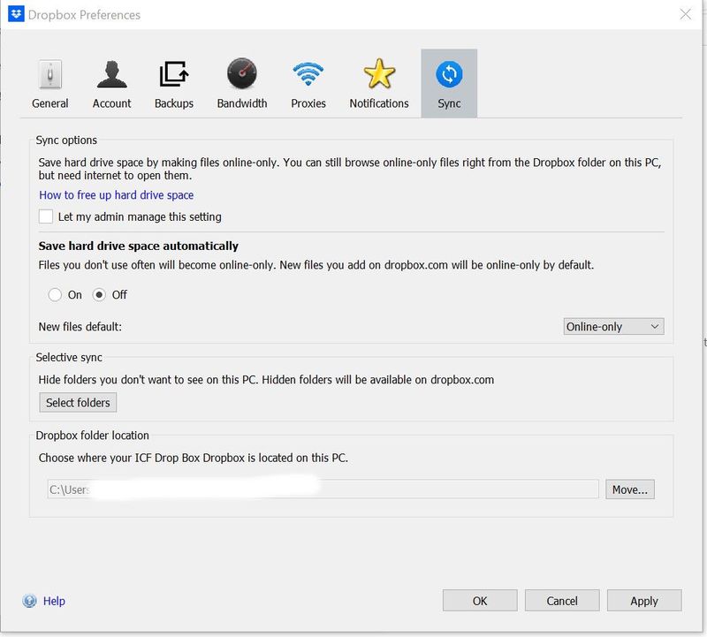Open Proxies settings using the Wi-Fi icon

308,75
